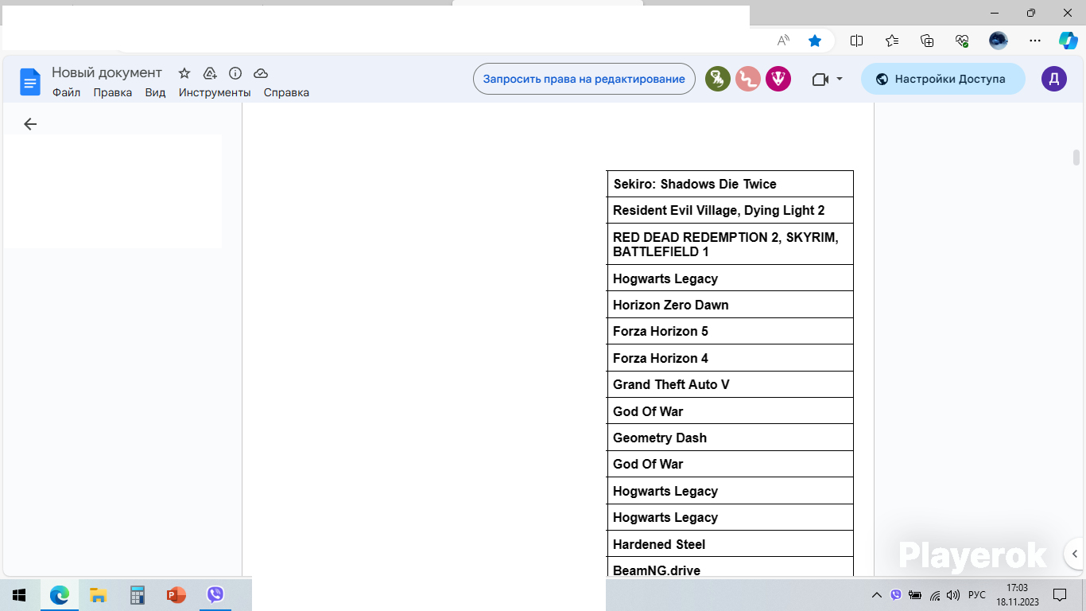The image size is (1086, 611).
Task: Click "Запросить права на редактирование" button
Action: coord(584,79)
